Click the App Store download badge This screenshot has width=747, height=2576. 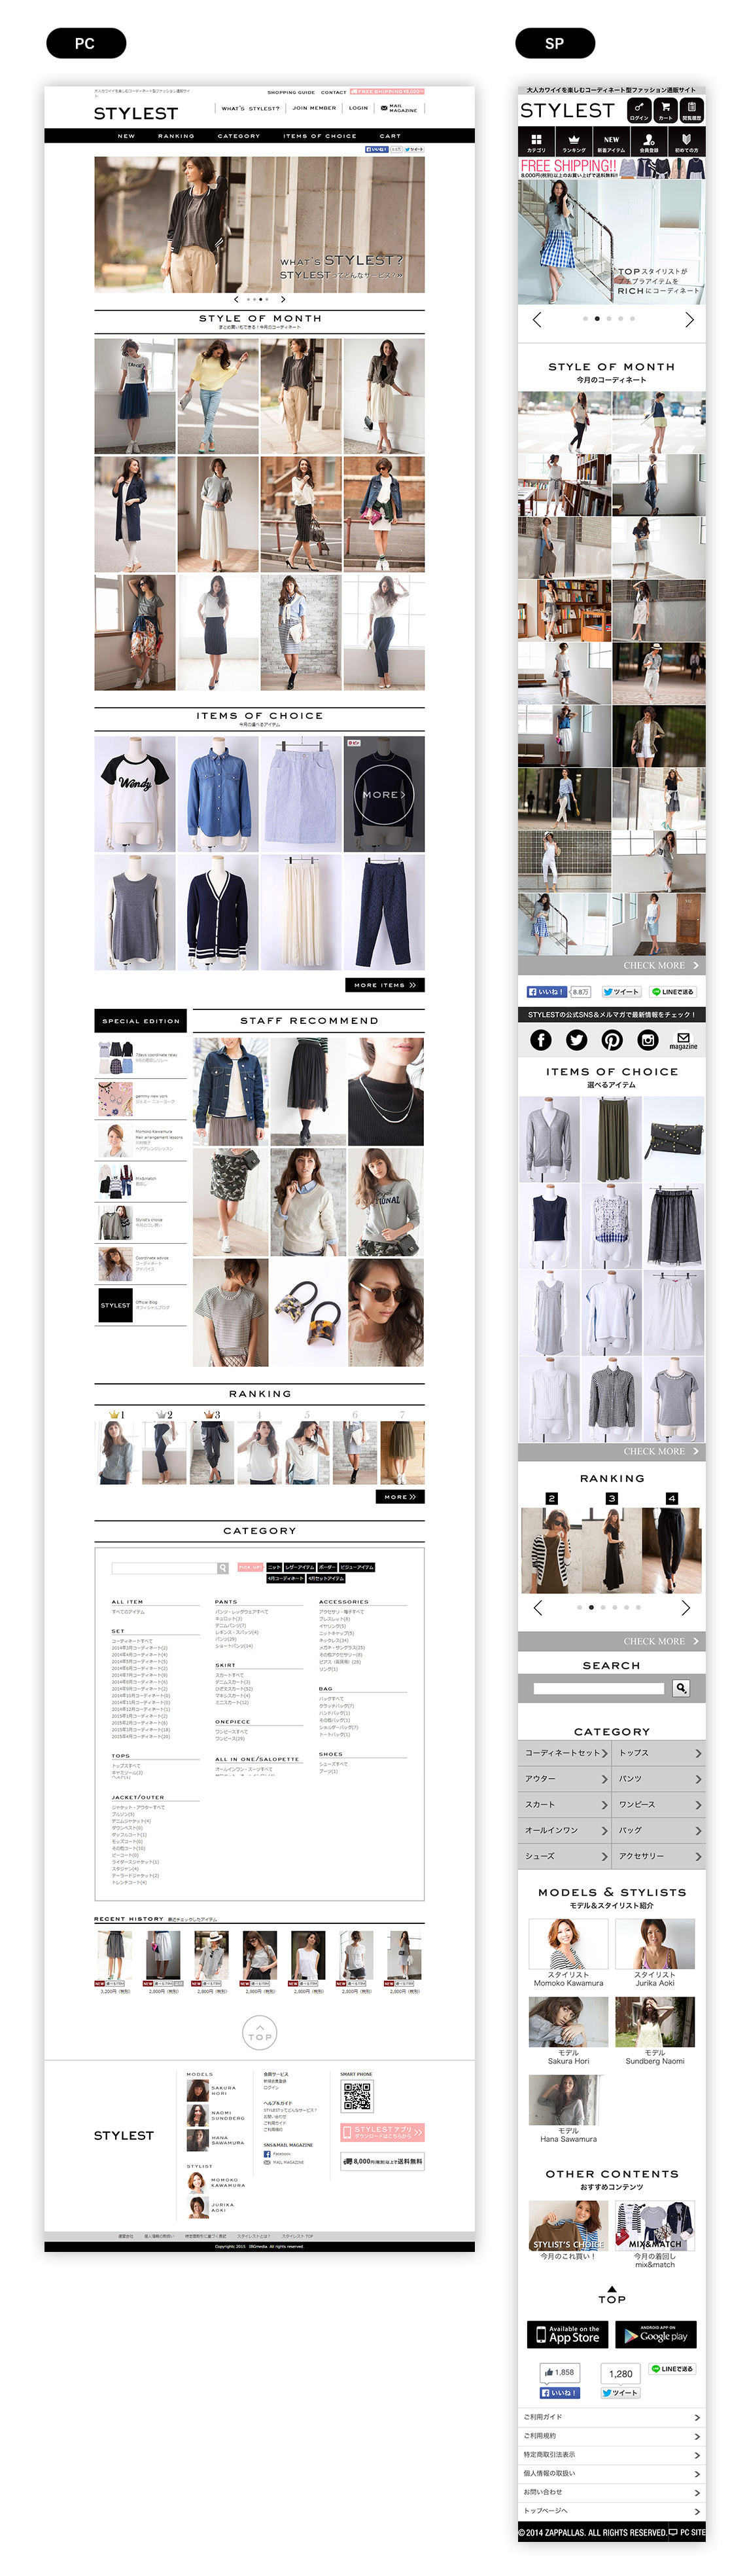pos(567,2335)
